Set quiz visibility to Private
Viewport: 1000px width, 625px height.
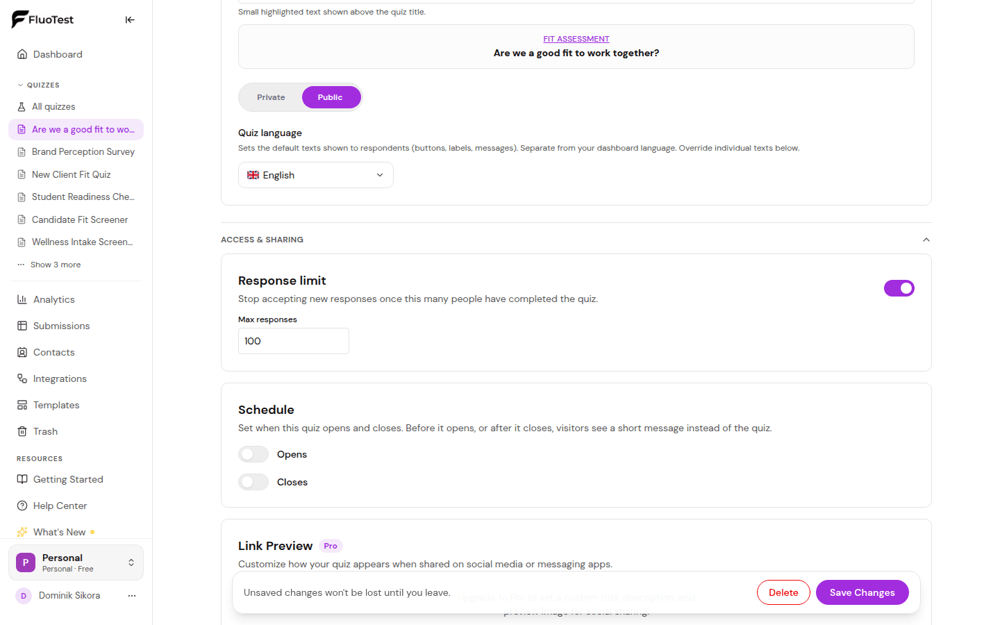271,97
